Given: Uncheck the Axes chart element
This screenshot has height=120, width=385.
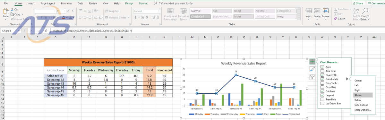Looking at the screenshot, I should [322, 67].
